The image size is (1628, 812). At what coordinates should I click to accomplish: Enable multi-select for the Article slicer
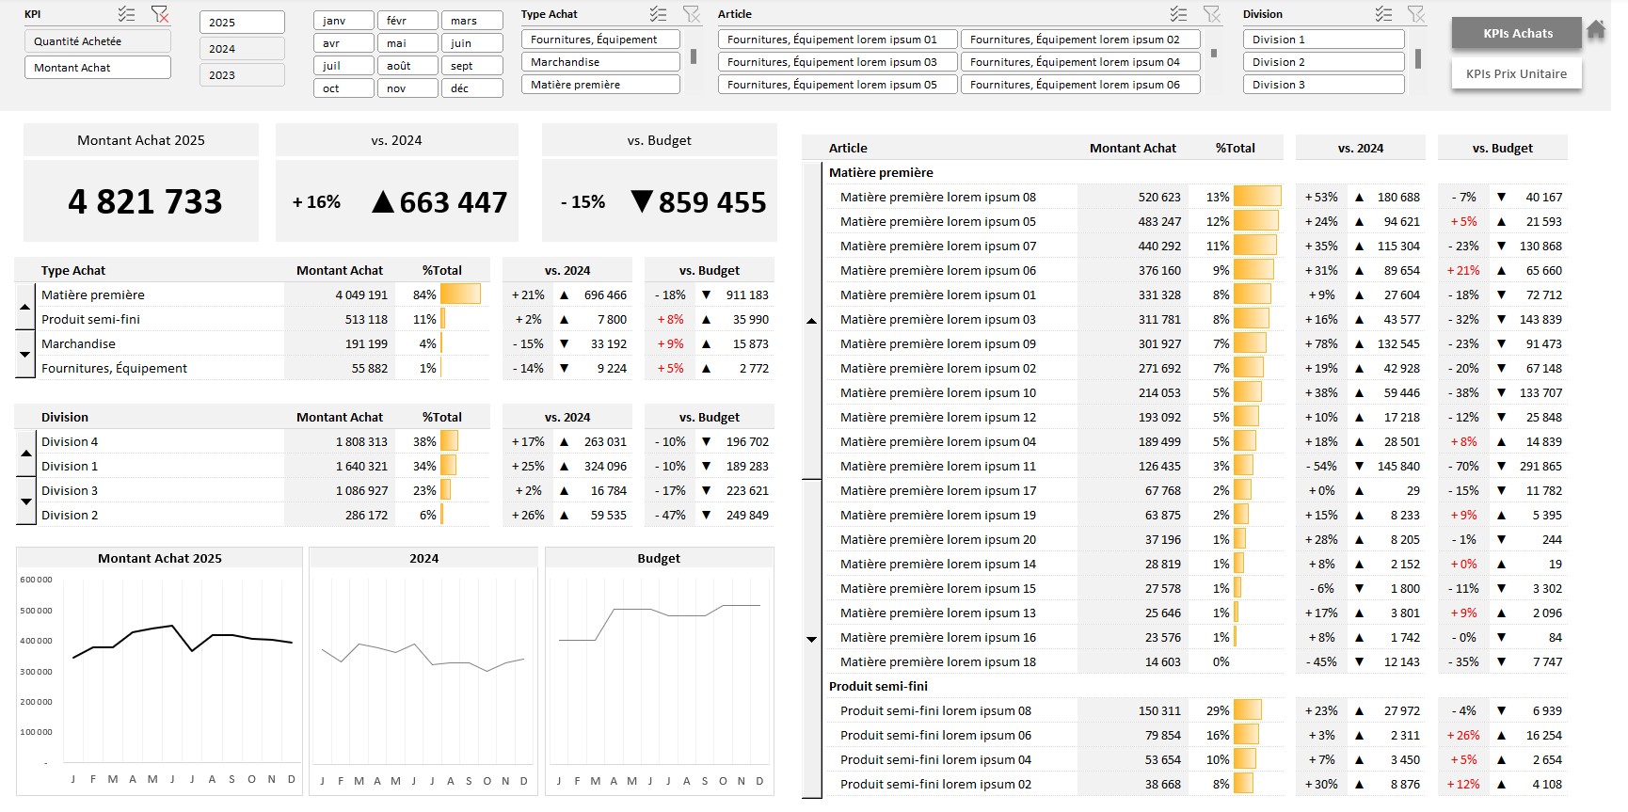tap(1178, 14)
